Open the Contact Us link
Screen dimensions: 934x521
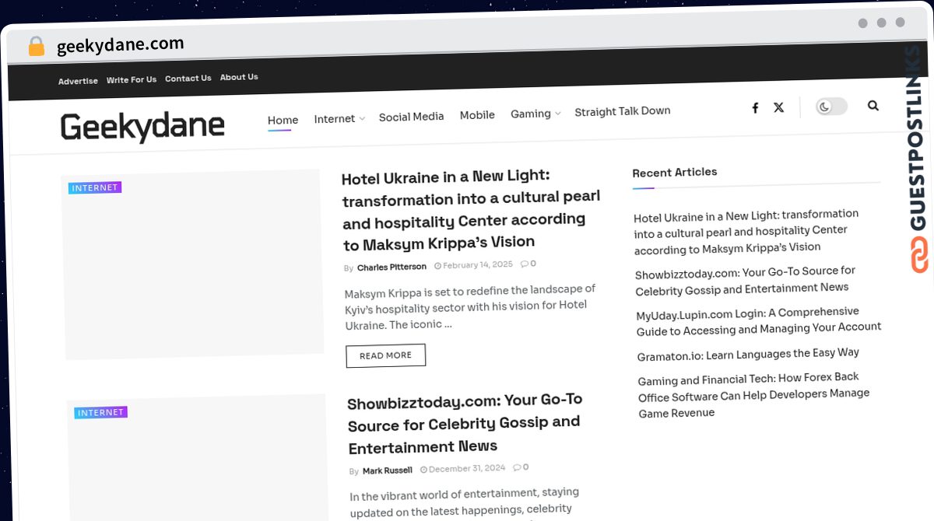[x=188, y=79]
